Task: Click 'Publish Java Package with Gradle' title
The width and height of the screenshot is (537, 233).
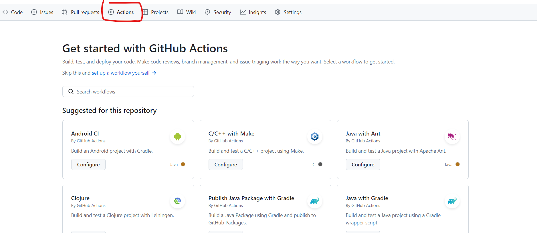Action: [251, 198]
